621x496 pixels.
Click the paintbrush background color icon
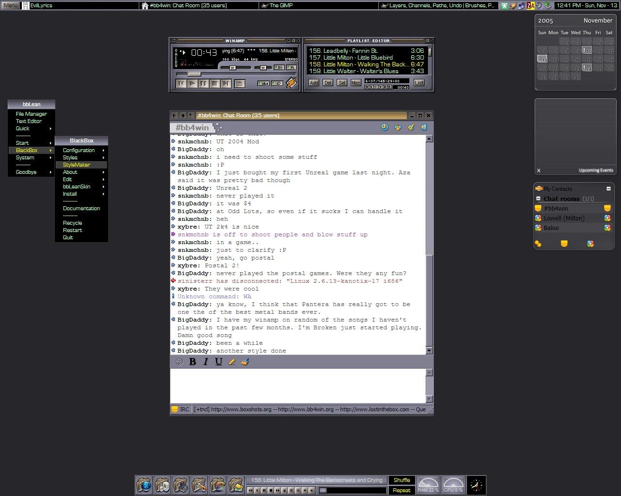pos(245,361)
